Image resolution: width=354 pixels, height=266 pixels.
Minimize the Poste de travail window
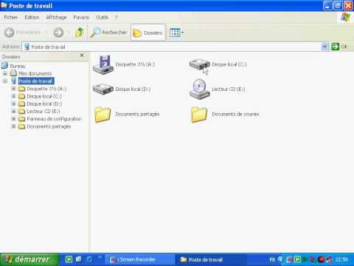pyautogui.click(x=327, y=6)
